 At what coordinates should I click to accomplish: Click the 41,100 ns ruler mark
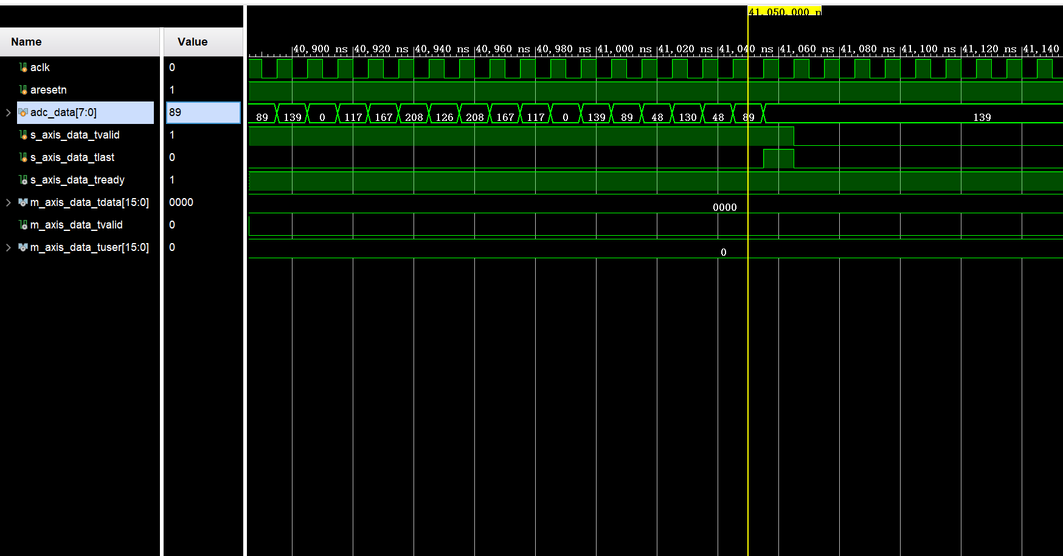pyautogui.click(x=929, y=49)
